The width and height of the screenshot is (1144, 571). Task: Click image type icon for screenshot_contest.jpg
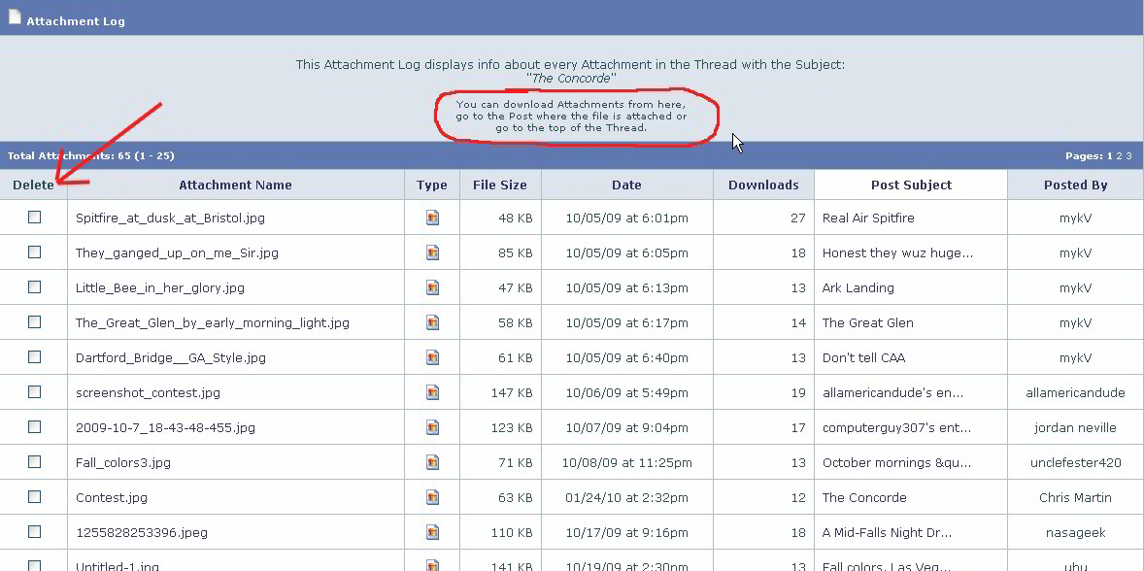[433, 392]
